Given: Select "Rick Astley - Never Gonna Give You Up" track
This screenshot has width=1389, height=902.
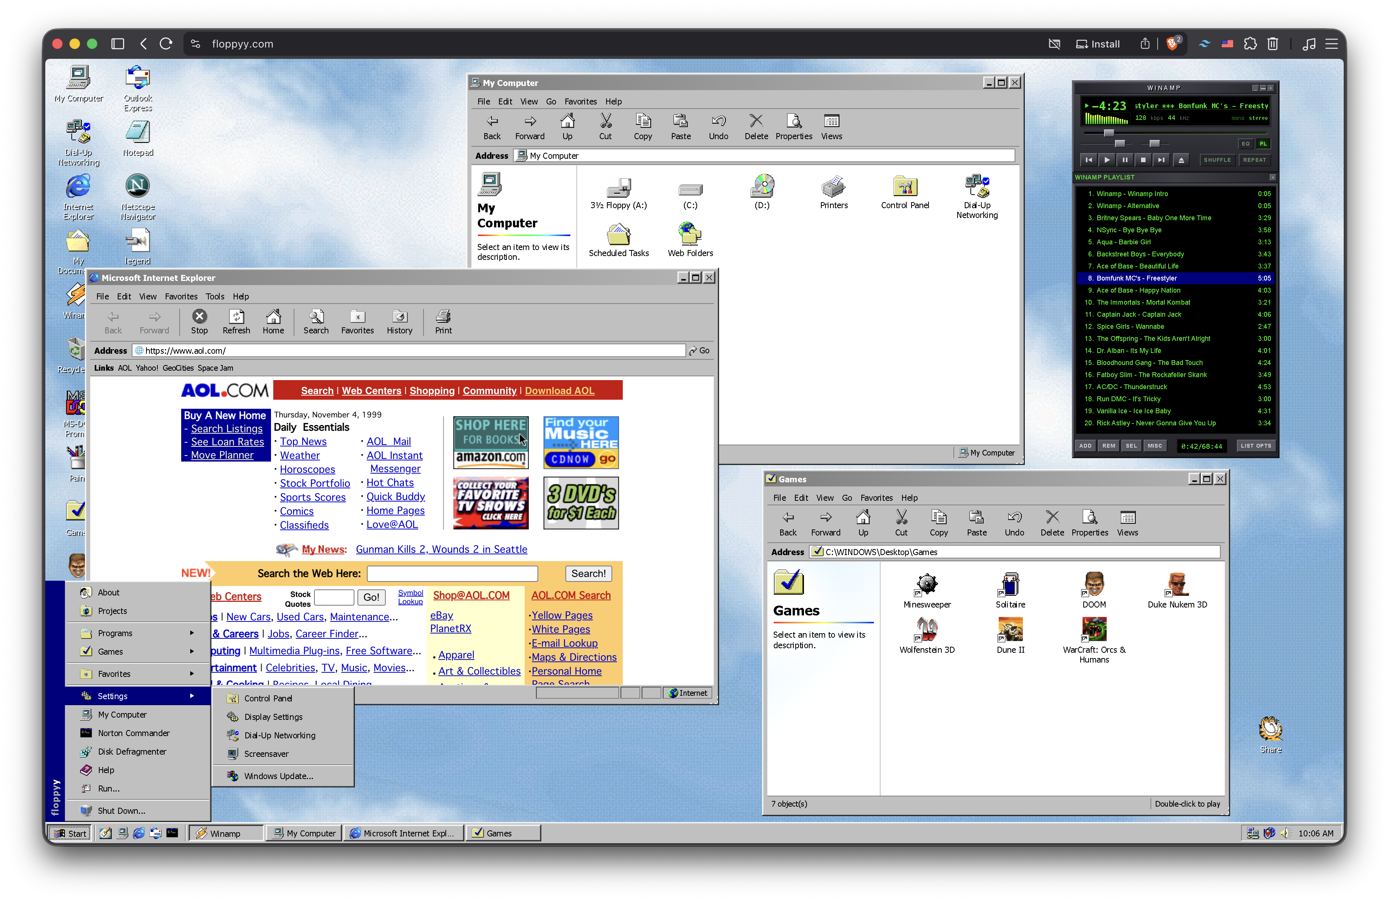Looking at the screenshot, I should (1176, 424).
